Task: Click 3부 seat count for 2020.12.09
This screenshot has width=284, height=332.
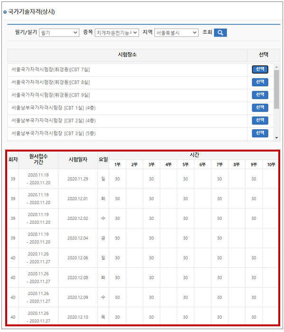Action: [151, 297]
